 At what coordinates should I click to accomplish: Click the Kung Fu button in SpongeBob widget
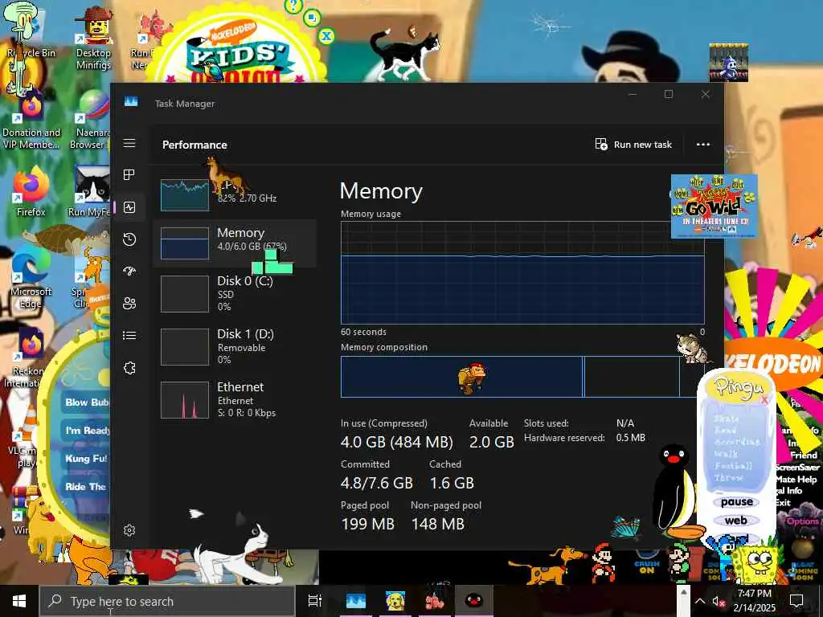[x=85, y=459]
